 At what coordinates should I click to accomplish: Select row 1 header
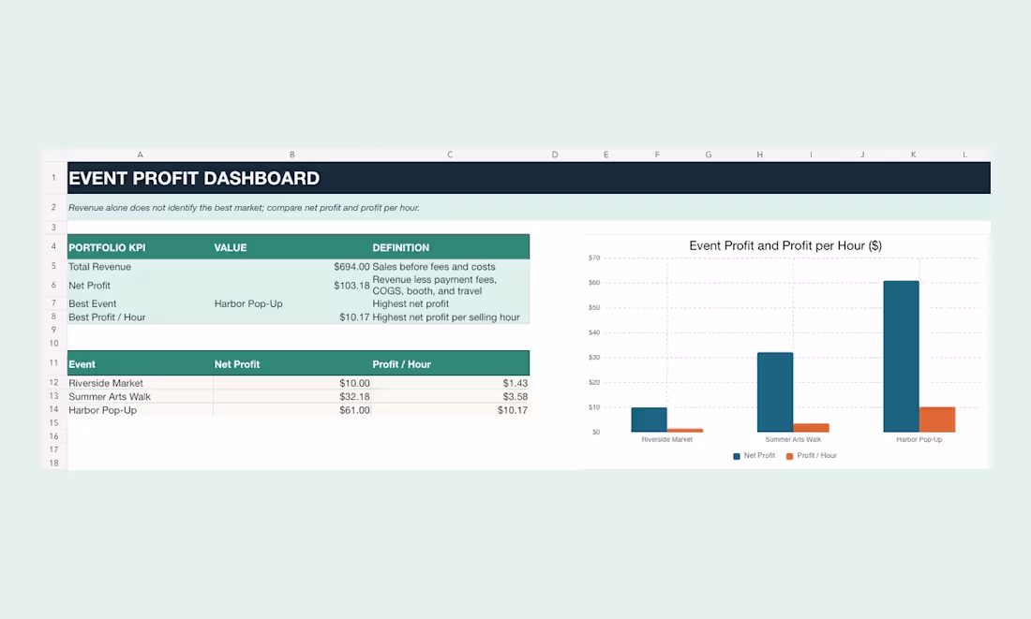(54, 178)
